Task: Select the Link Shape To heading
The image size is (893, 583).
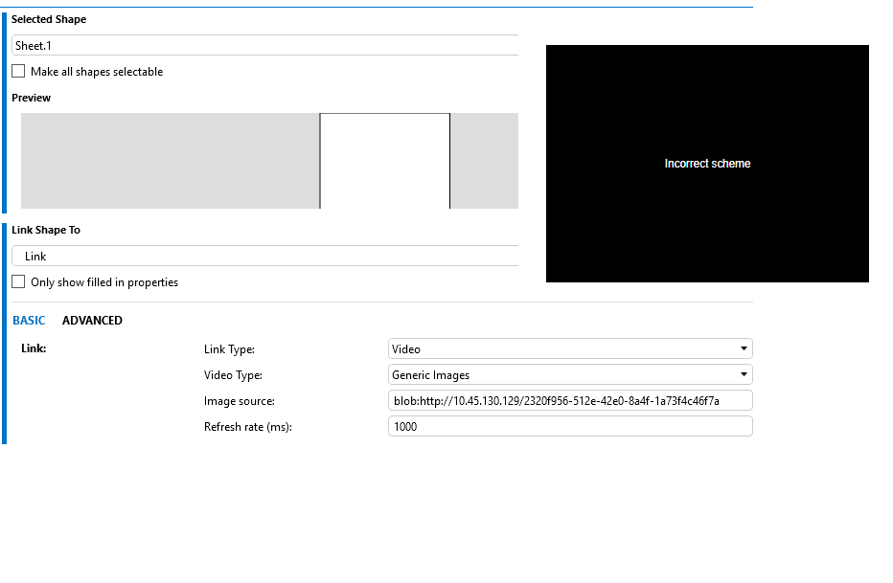Action: [x=46, y=231]
